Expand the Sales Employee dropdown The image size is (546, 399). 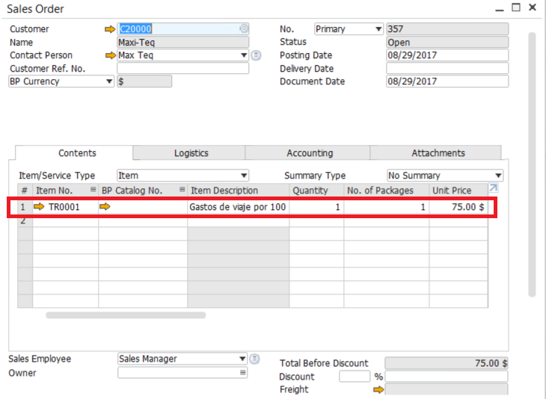[x=242, y=359]
